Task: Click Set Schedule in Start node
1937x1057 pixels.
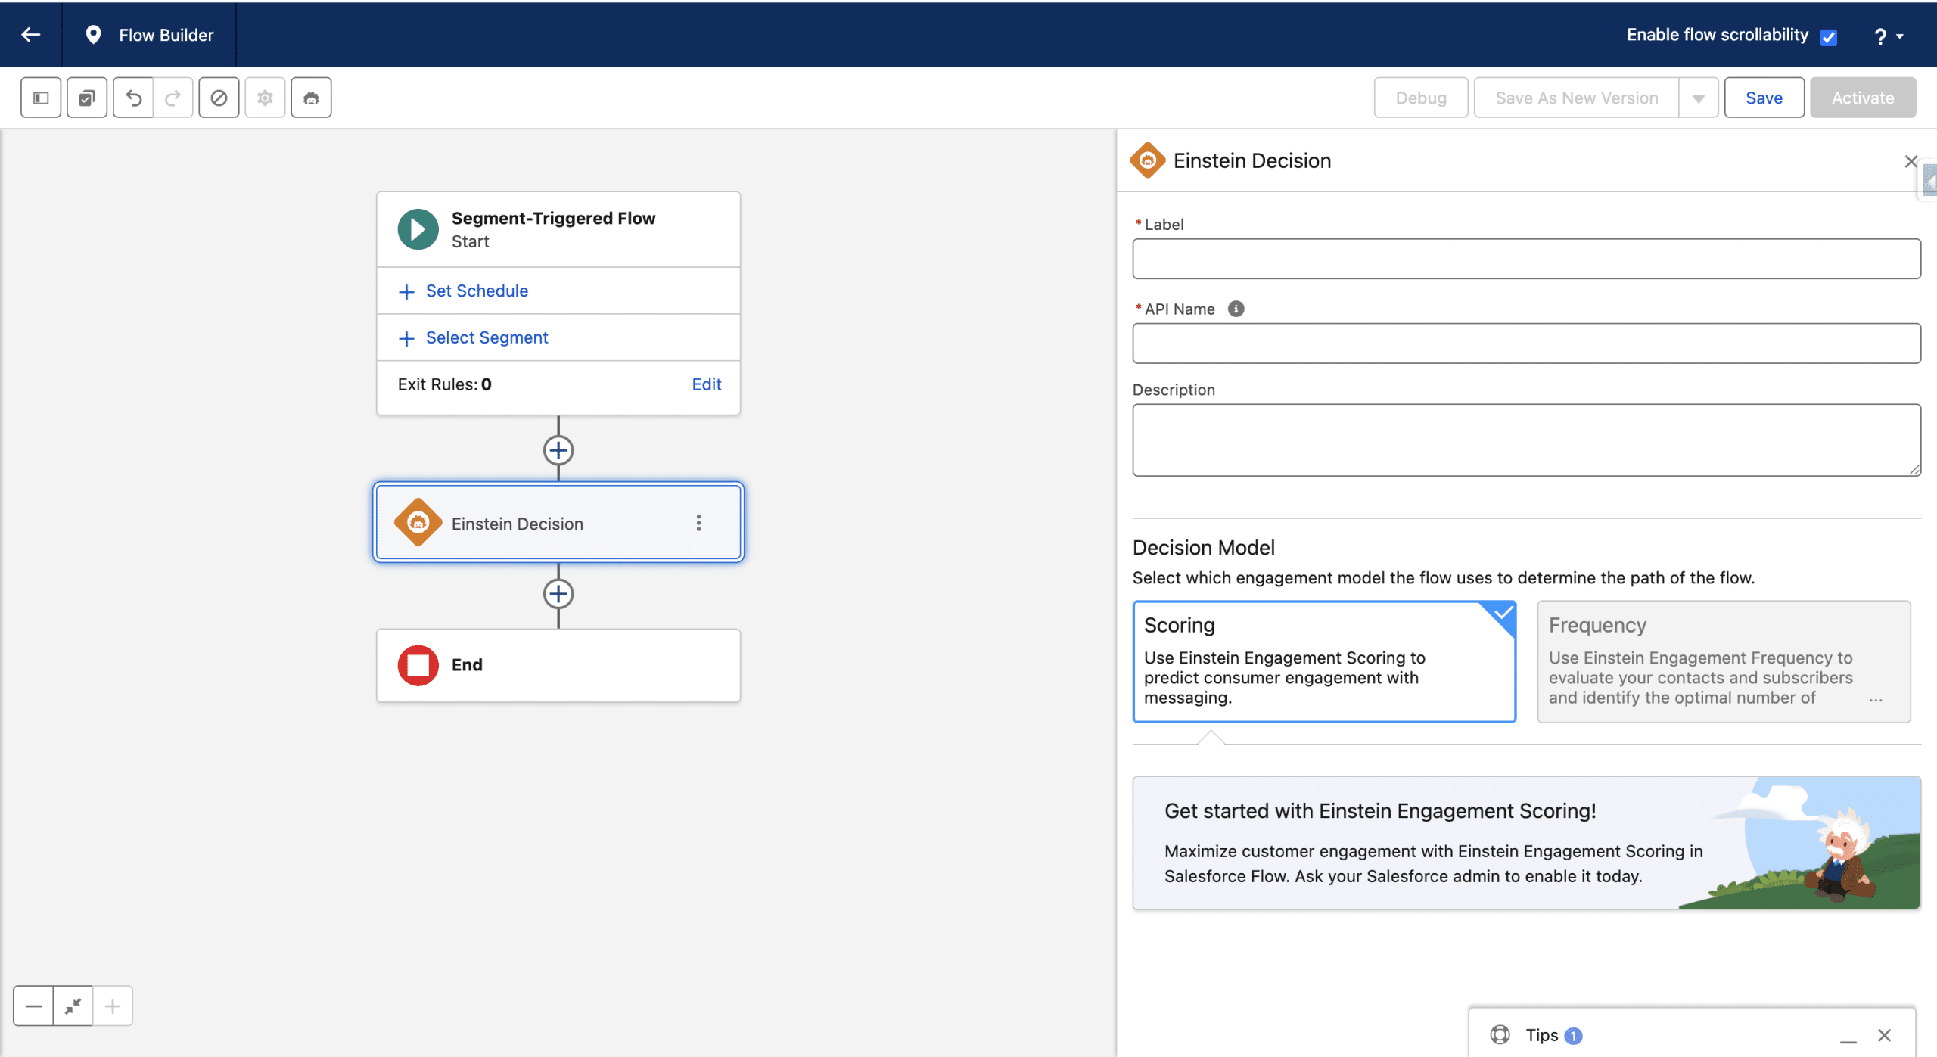Action: click(477, 291)
